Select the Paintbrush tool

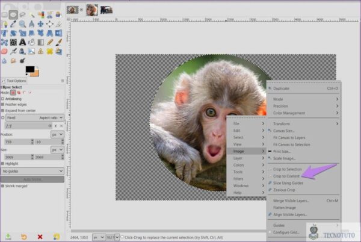[59, 42]
